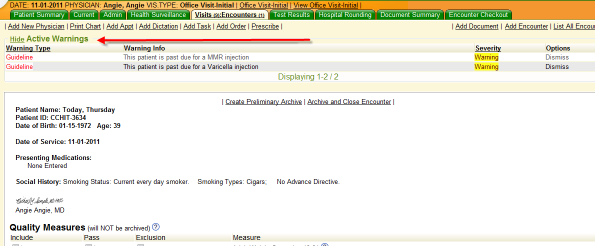Open the Quality Measures help icon
This screenshot has height=246, width=595.
155,227
